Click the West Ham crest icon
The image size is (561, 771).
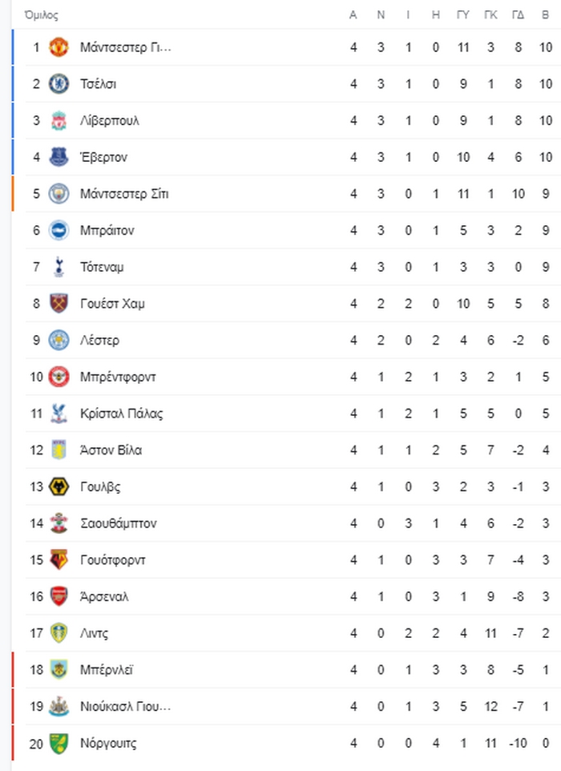59,304
